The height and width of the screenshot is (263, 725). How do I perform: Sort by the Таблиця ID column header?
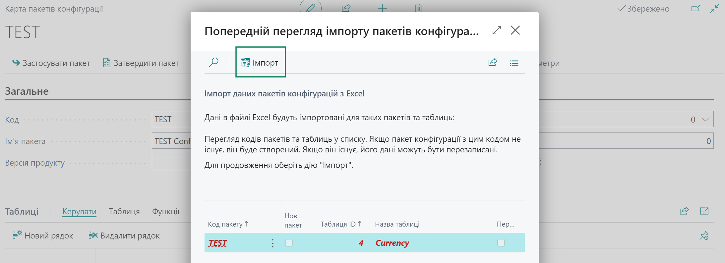341,224
